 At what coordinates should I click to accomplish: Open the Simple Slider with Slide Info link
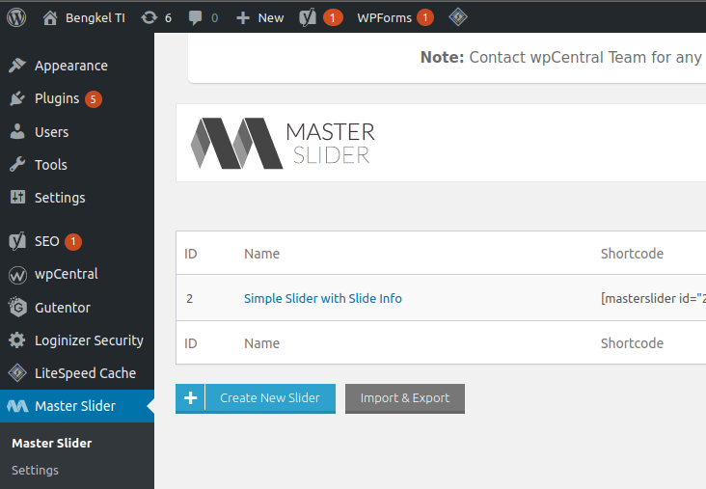coord(323,299)
